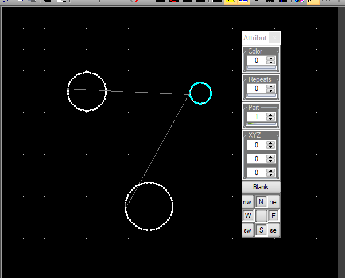Click the slider bar under Part
Viewport: 345px width, 278px height.
pyautogui.click(x=261, y=124)
